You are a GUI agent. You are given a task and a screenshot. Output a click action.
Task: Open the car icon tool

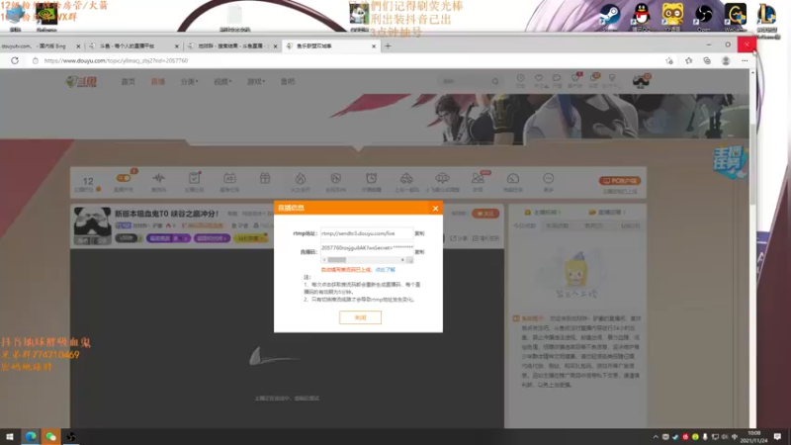pyautogui.click(x=406, y=178)
